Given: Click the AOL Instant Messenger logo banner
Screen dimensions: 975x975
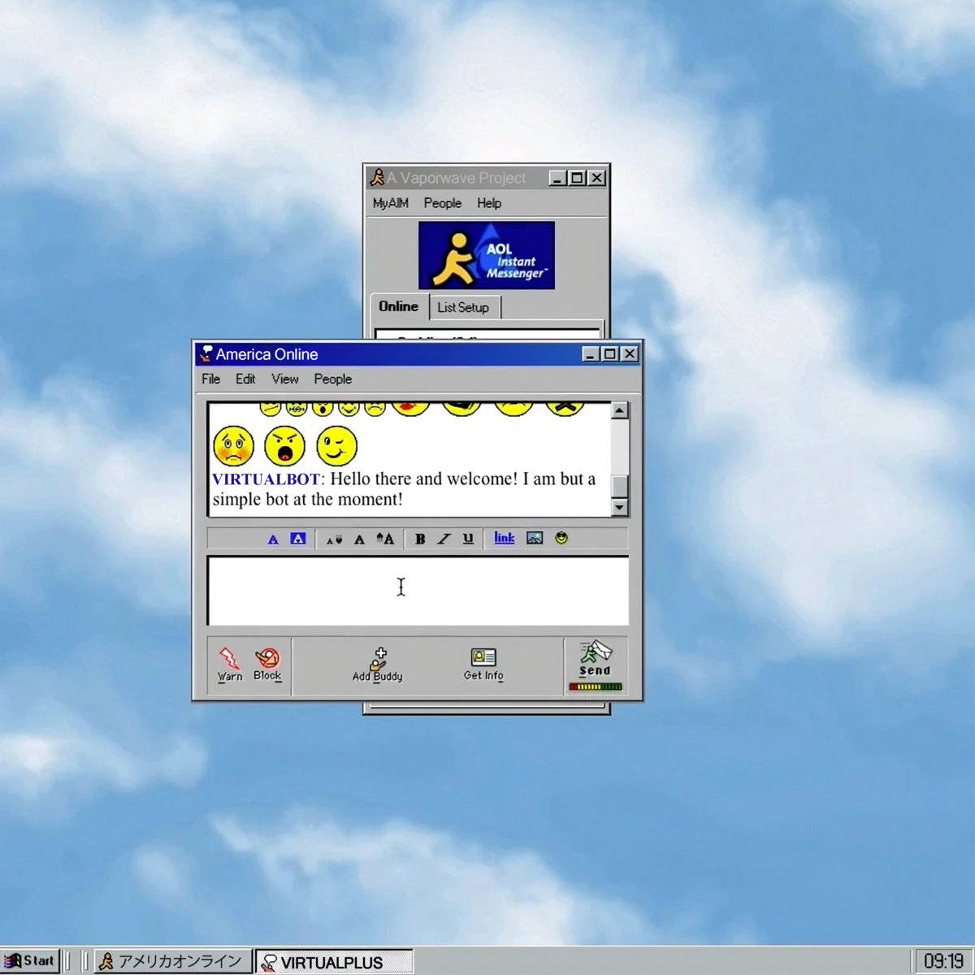Looking at the screenshot, I should click(x=487, y=255).
